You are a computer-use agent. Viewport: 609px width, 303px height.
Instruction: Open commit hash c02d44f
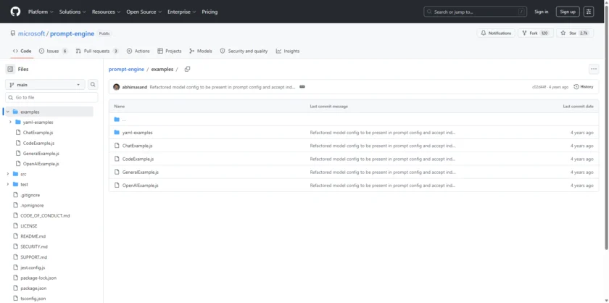click(x=539, y=87)
